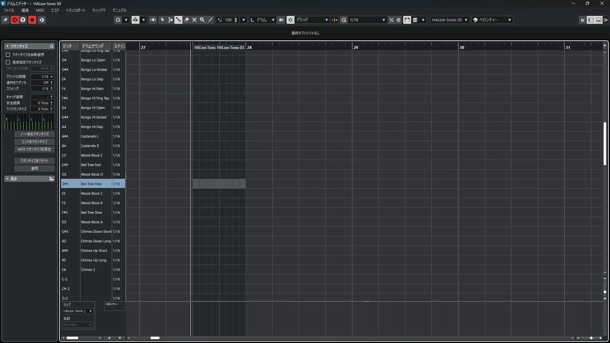610x343 pixels.
Task: Toggle Acoustic Feedback speaker icon
Action: [x=153, y=20]
